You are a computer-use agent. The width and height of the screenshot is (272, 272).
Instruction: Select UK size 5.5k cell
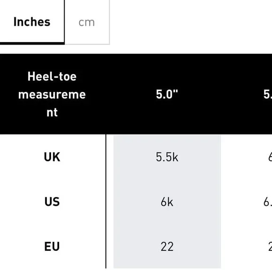(167, 157)
